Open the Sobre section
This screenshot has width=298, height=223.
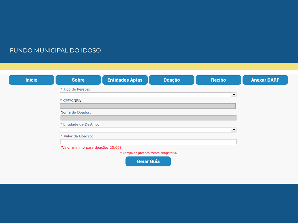[78, 80]
